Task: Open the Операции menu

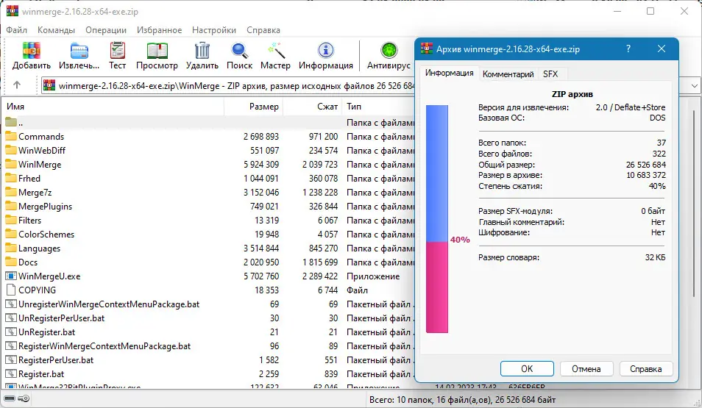Action: pyautogui.click(x=106, y=30)
